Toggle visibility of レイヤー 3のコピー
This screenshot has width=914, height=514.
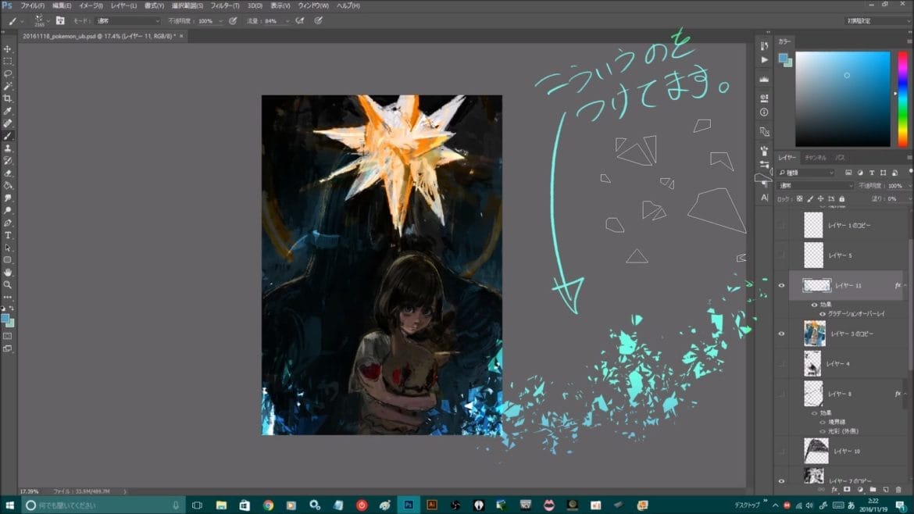tap(781, 333)
